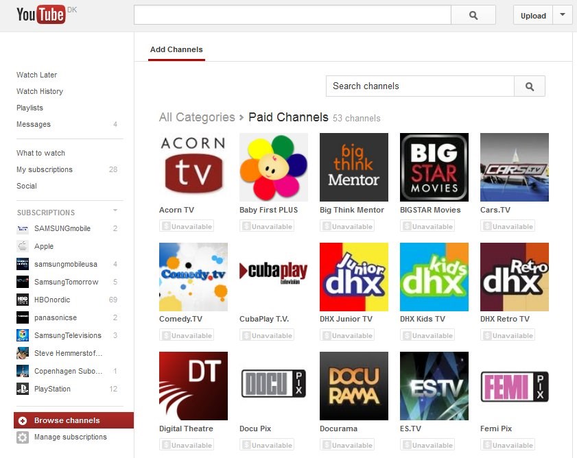Open the Social feed

tap(27, 186)
